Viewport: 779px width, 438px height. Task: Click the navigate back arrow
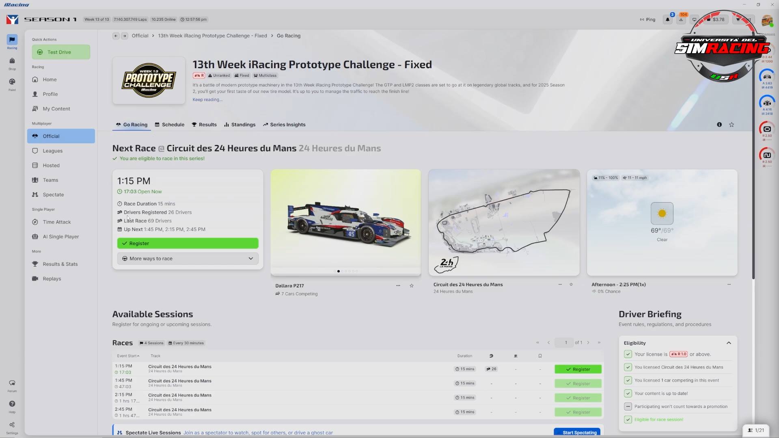pos(116,36)
